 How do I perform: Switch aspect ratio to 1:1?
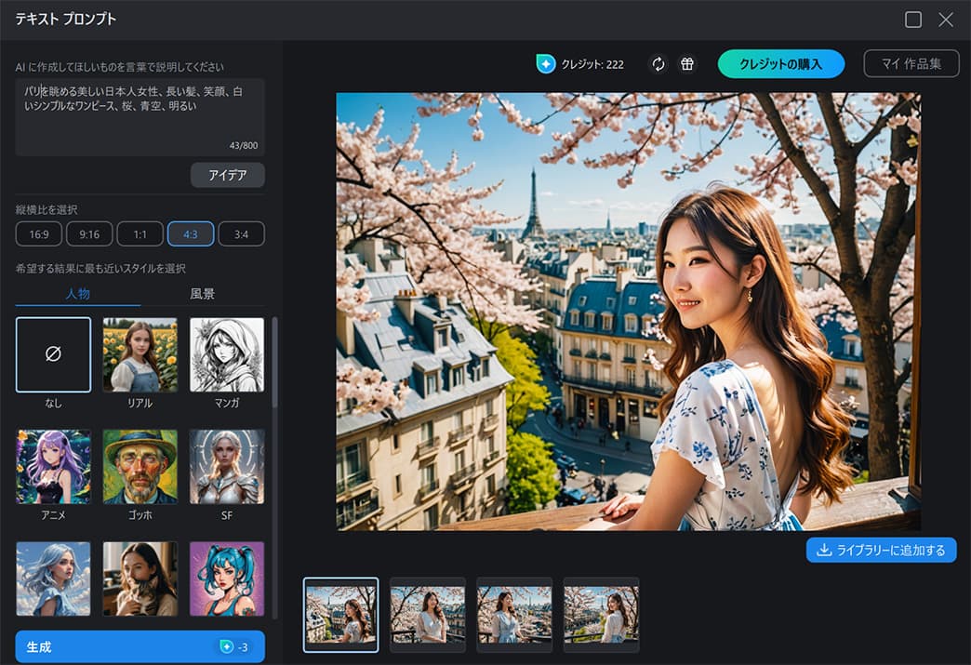[x=140, y=233]
